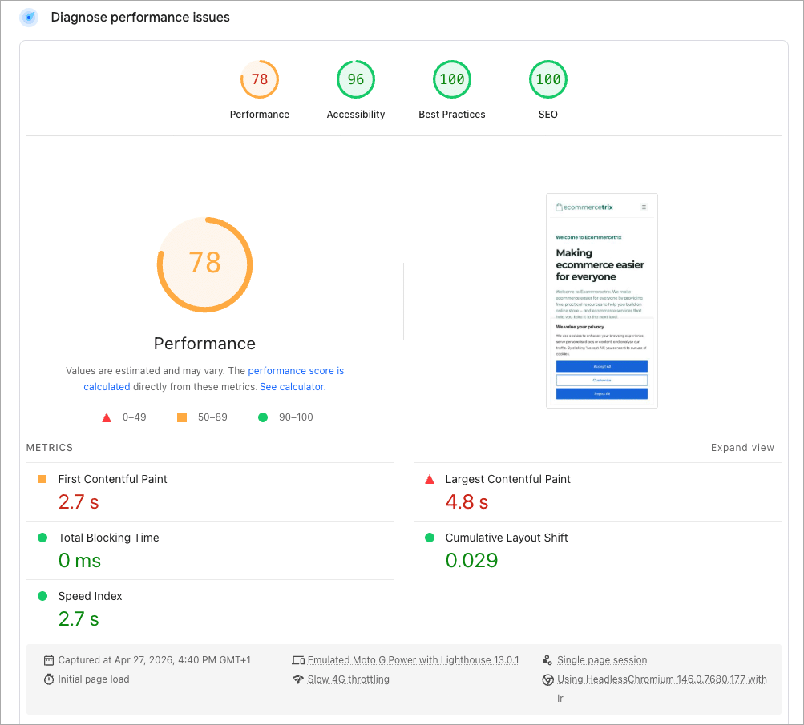Viewport: 804px width, 725px height.
Task: Click the Diagnose performance issues heading
Action: tap(140, 18)
